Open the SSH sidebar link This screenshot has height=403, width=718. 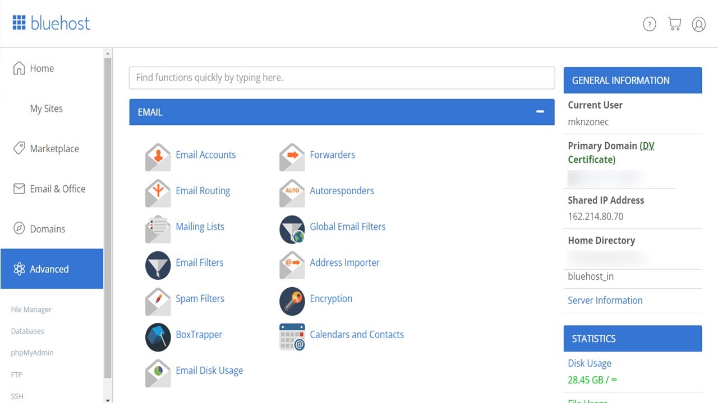click(x=17, y=396)
